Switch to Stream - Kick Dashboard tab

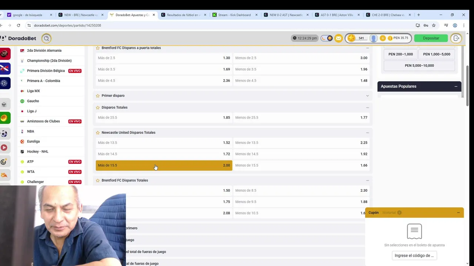234,15
